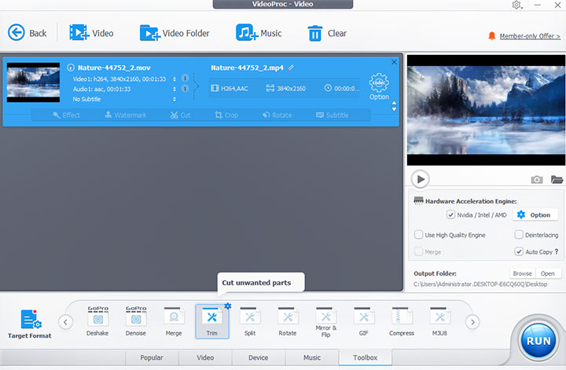
Task: Show info for Nature-44752_2.mov
Action: tap(71, 68)
